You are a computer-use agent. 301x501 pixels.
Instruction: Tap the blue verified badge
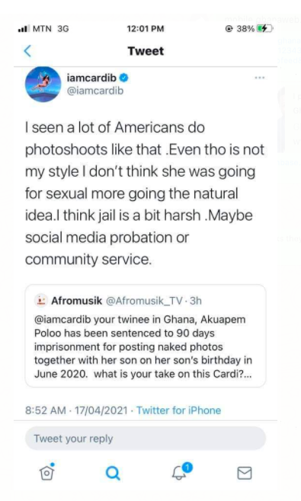123,78
